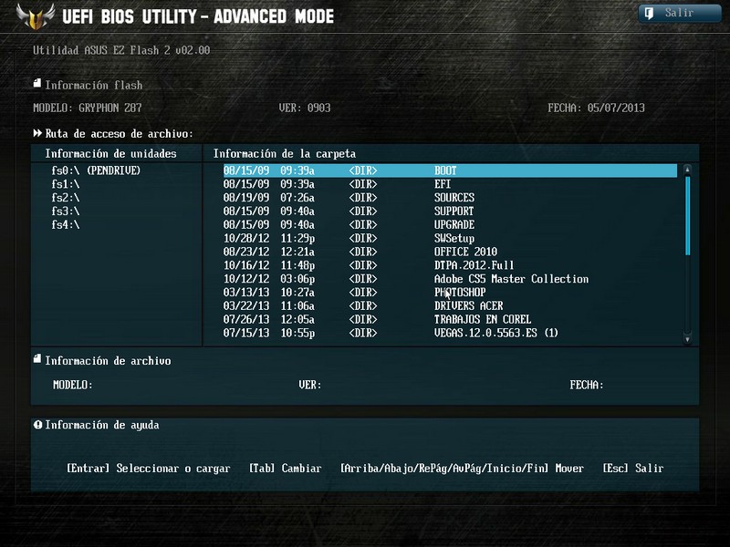Select drive fs4:\
Image resolution: width=730 pixels, height=547 pixels.
tap(66, 224)
